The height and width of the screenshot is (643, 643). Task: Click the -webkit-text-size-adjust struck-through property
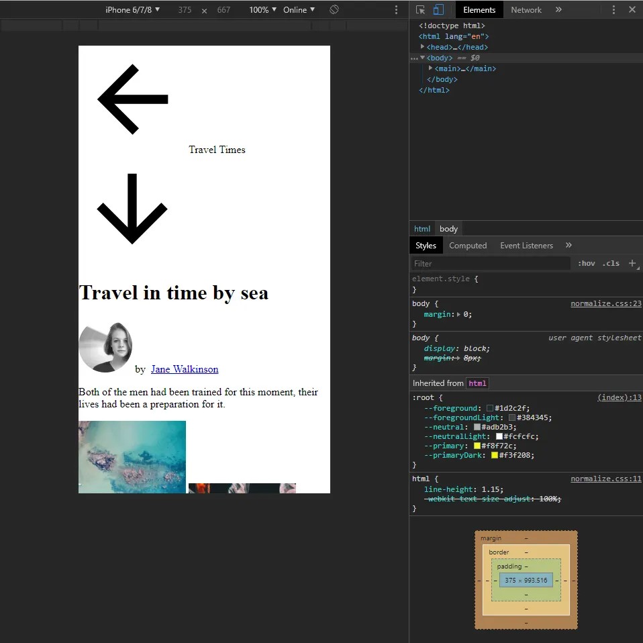click(x=492, y=499)
